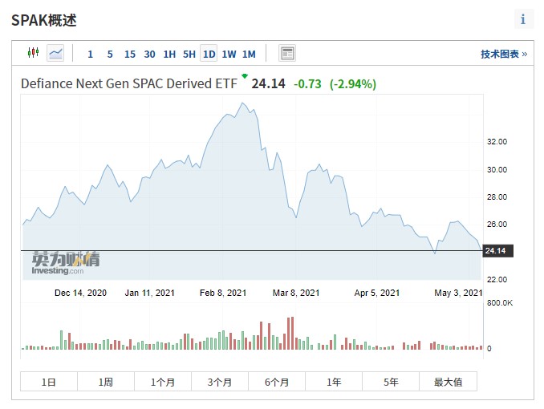Display the 最大值 maximum range
This screenshot has width=544, height=409.
(448, 382)
